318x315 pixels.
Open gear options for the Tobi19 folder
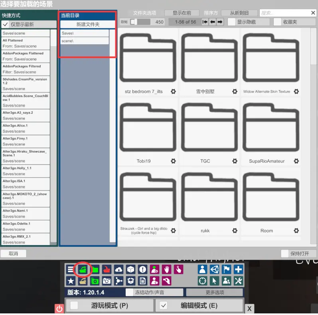point(173,161)
